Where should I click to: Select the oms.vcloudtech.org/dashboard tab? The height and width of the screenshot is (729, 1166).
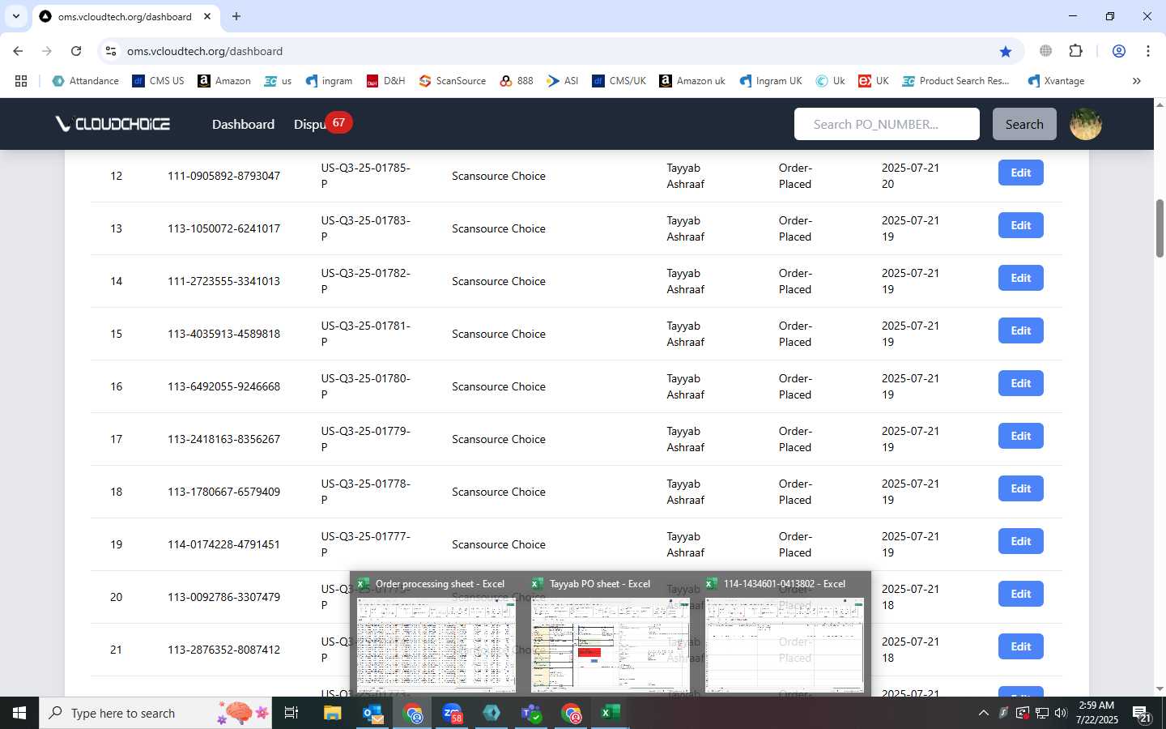pyautogui.click(x=125, y=16)
